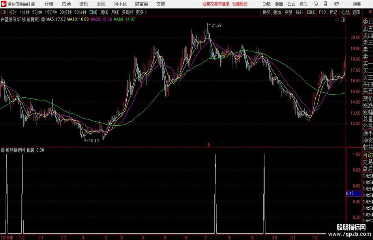Viewport: 373px width, 240px height.
Task: Click the 0.47 highlighted axis value
Action: pyautogui.click(x=354, y=193)
